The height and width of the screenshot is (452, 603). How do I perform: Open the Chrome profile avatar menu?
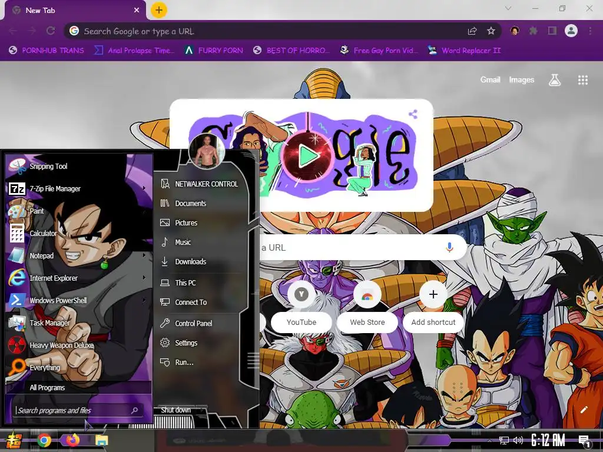[571, 31]
